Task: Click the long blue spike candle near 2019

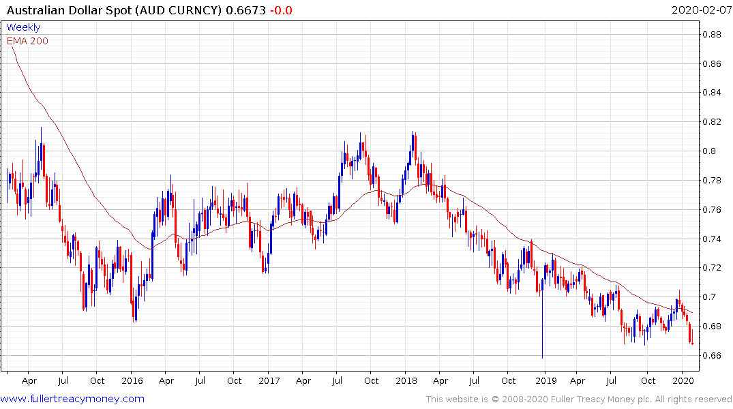Action: tap(542, 318)
